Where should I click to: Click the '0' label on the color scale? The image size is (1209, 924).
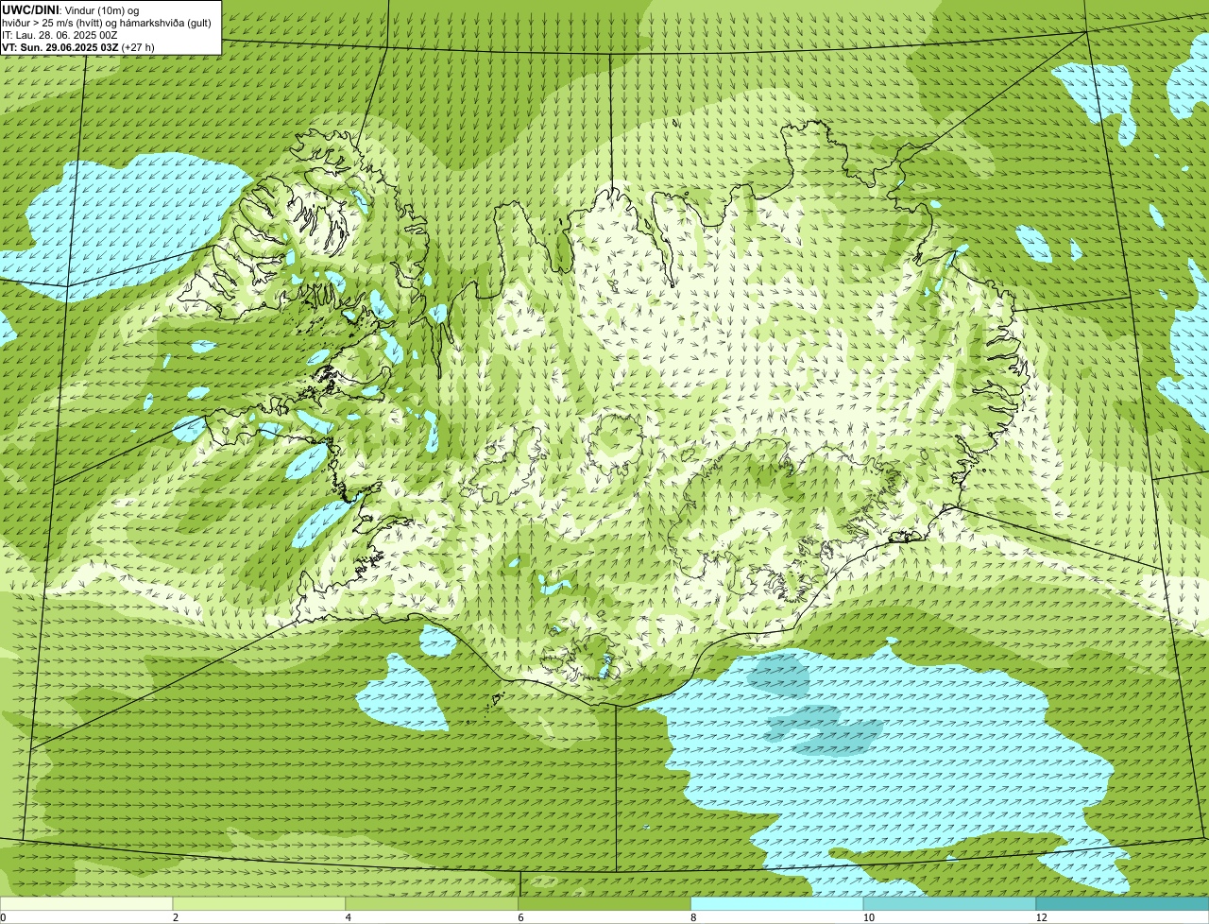click(x=3, y=917)
